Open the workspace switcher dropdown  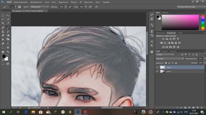(x=191, y=7)
